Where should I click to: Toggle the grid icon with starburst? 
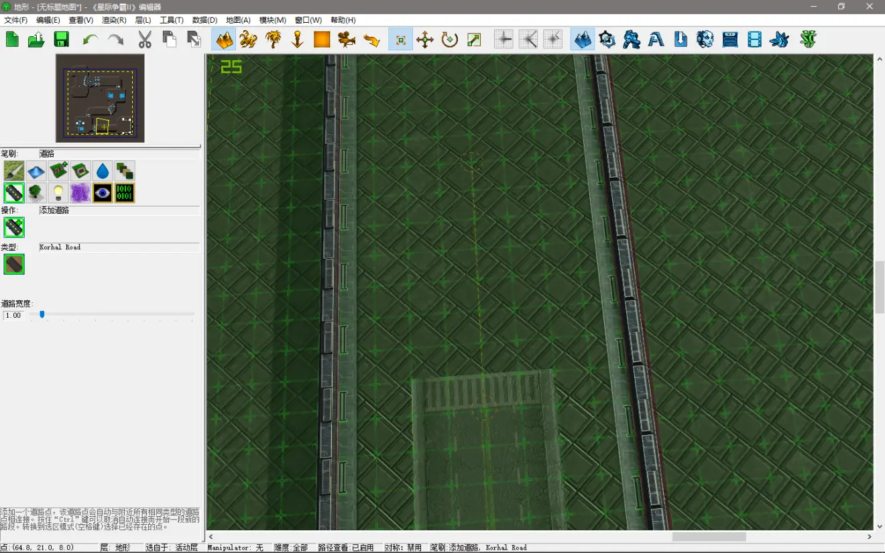pyautogui.click(x=553, y=40)
